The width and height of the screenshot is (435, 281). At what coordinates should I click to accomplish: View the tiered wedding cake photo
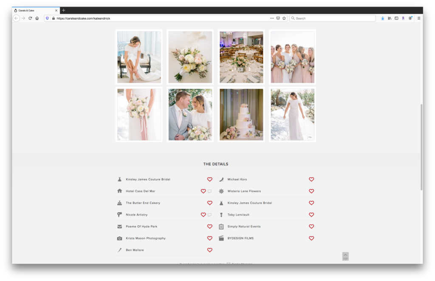[241, 114]
